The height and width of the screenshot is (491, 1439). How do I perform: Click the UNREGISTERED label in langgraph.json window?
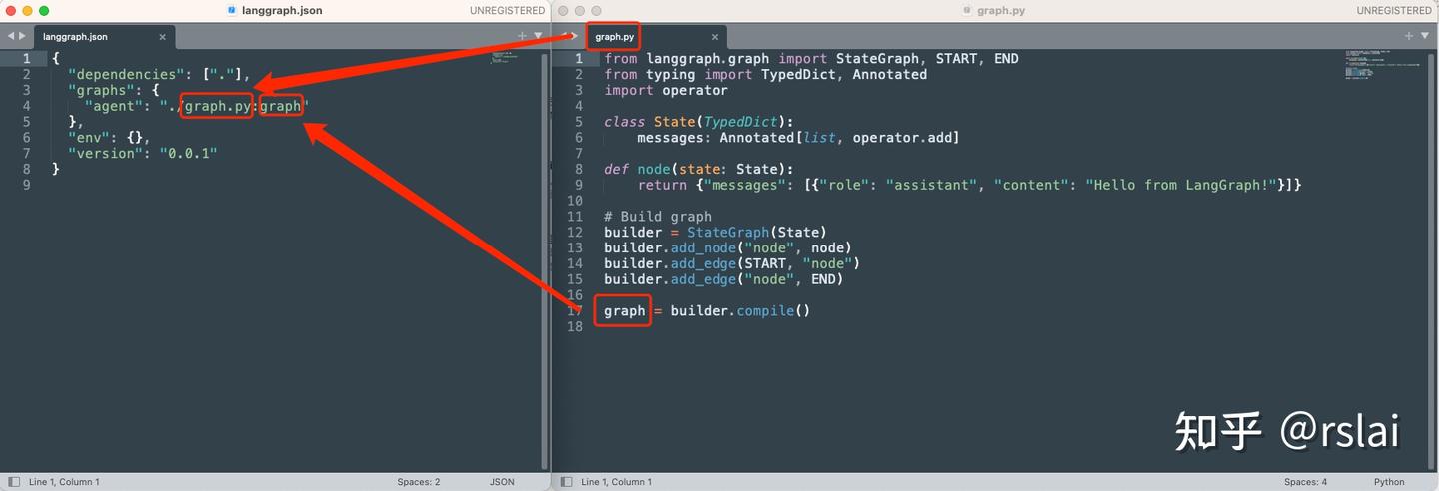[x=507, y=11]
